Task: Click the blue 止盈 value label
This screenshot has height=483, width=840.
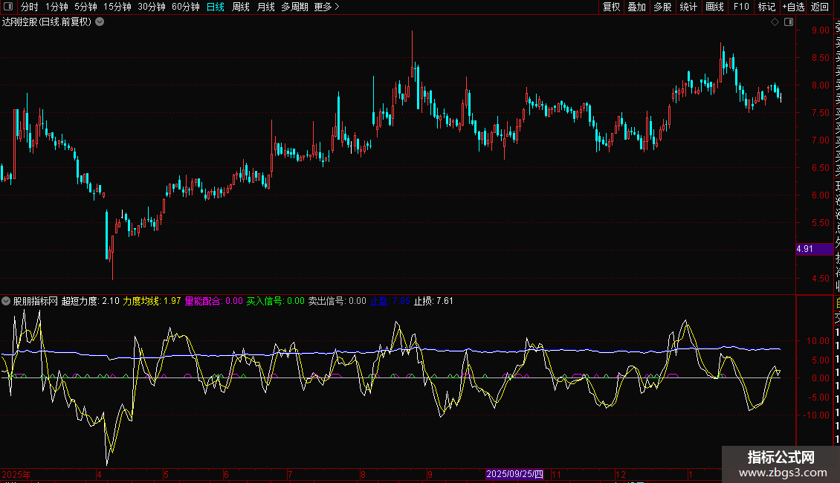Action: tap(390, 301)
